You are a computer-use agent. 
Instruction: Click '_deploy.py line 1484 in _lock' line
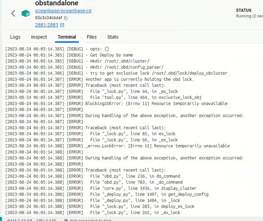click(x=93, y=200)
